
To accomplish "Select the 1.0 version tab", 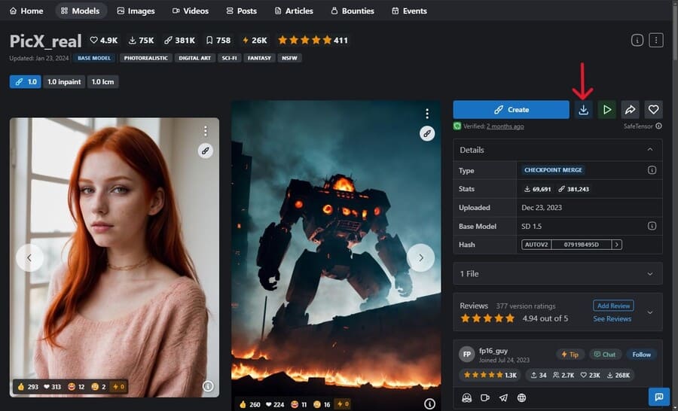I will [26, 82].
